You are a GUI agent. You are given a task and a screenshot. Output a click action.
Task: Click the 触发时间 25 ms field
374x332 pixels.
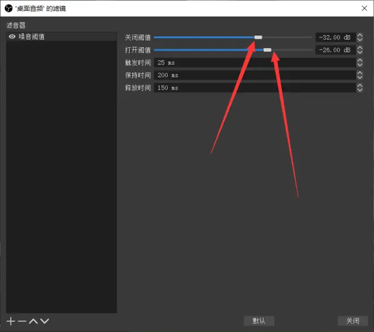point(255,62)
